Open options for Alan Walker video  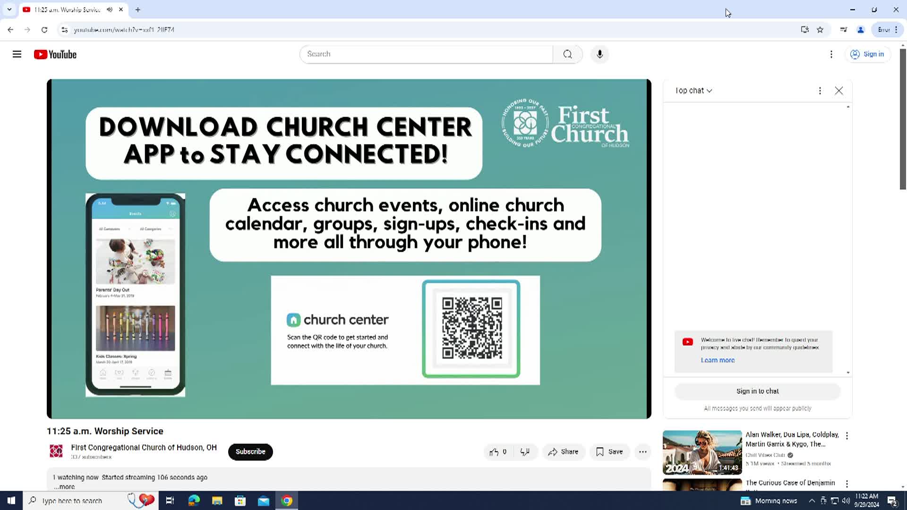click(x=847, y=436)
